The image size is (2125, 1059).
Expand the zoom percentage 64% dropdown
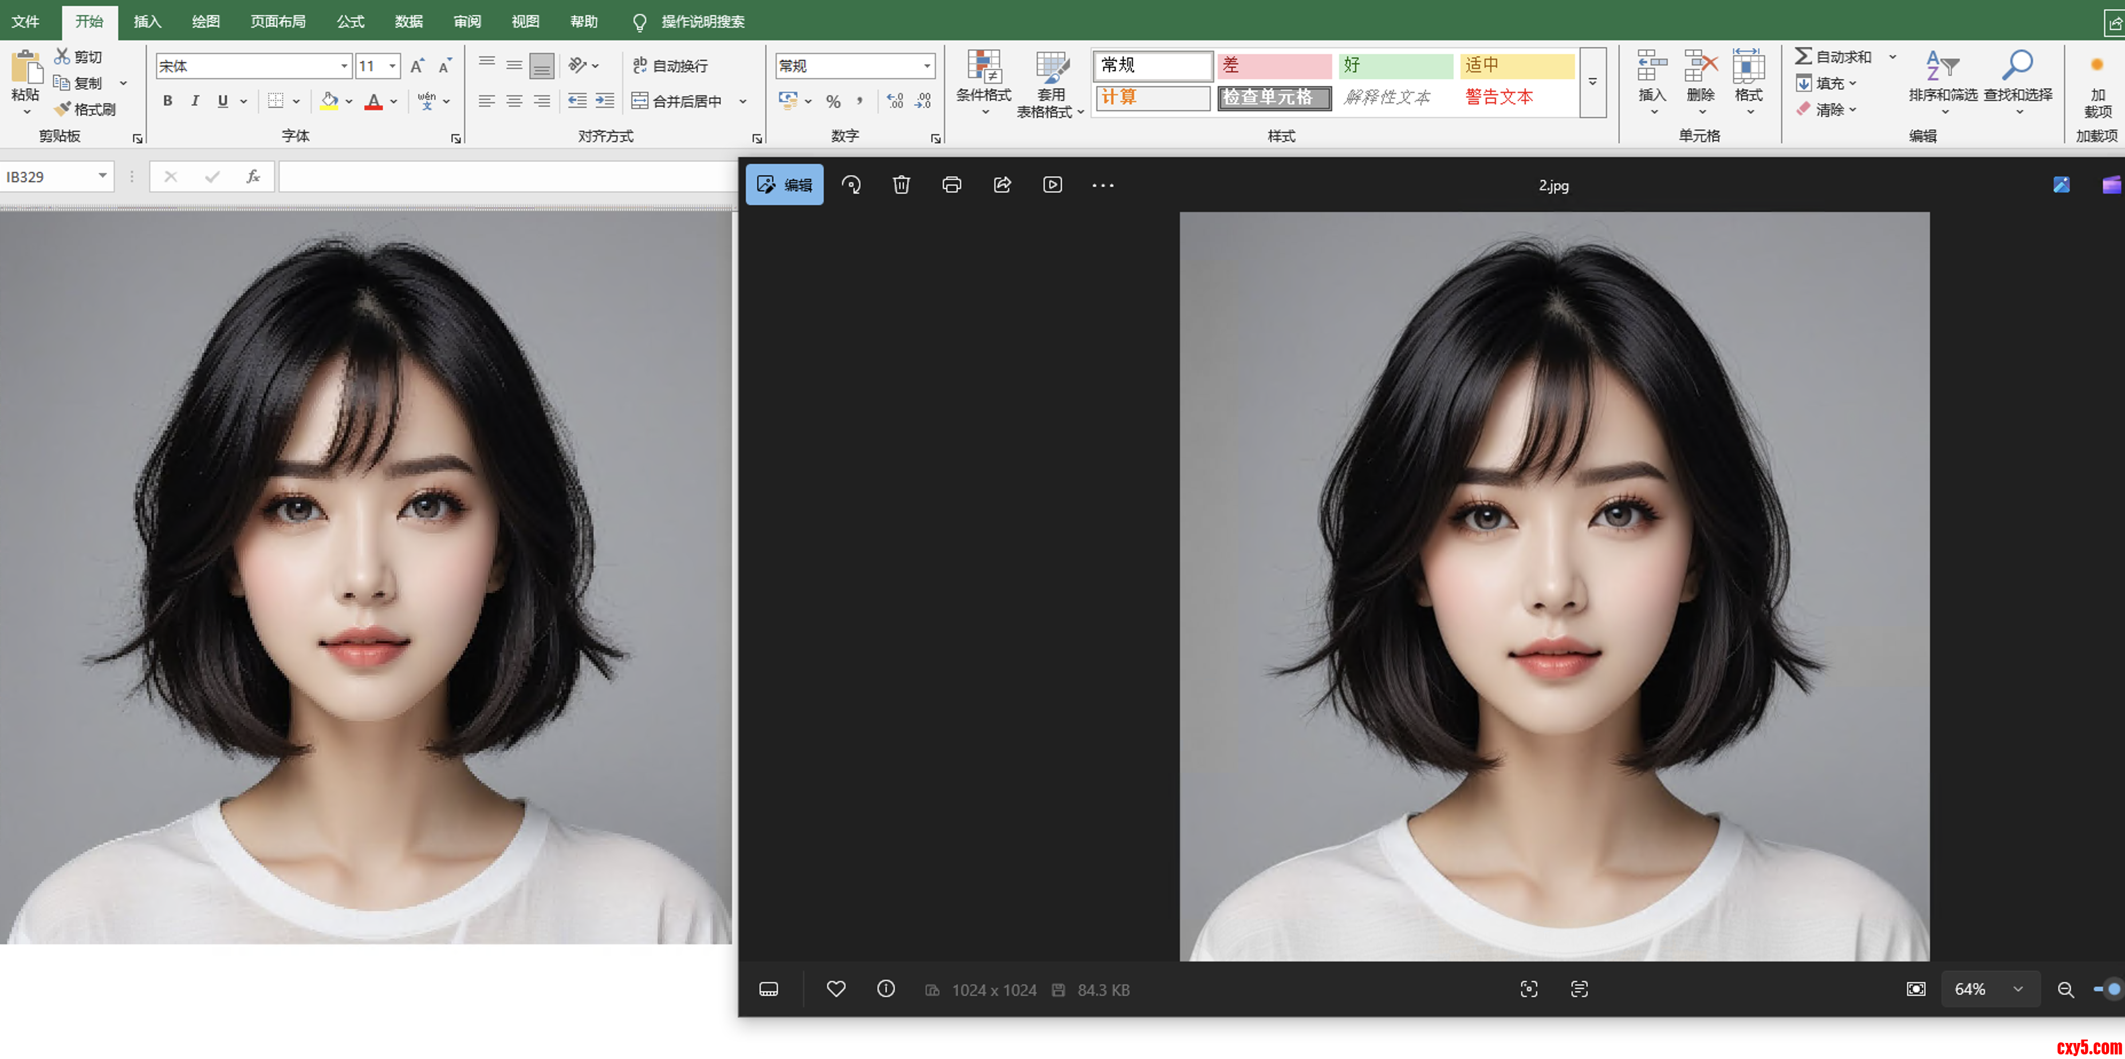tap(2017, 989)
